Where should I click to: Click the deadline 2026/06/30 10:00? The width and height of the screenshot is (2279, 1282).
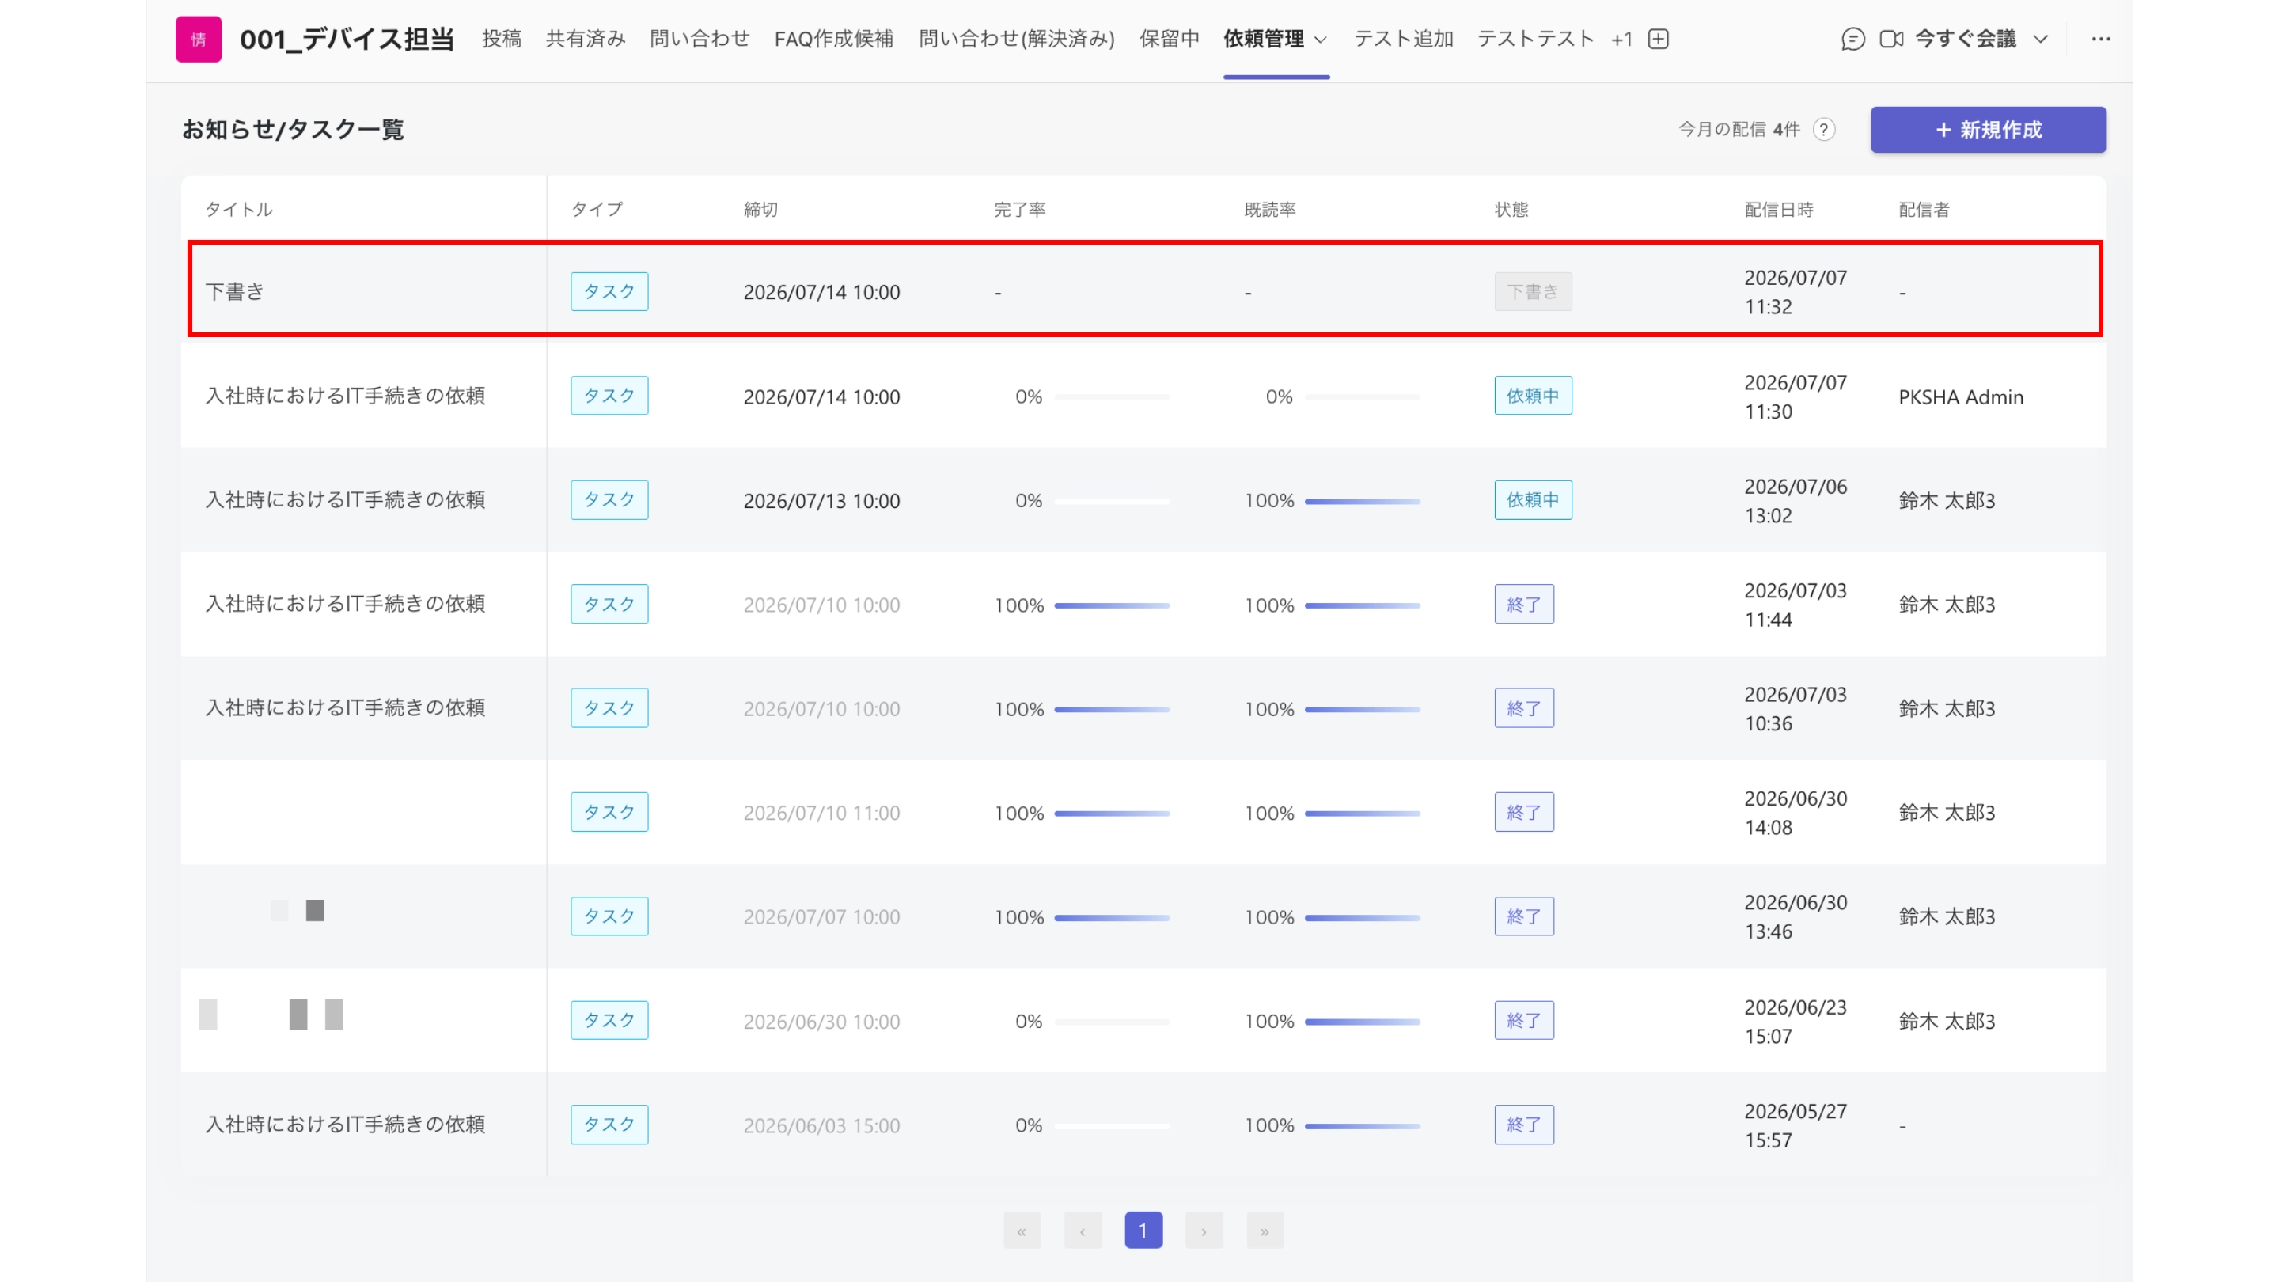(x=822, y=1022)
